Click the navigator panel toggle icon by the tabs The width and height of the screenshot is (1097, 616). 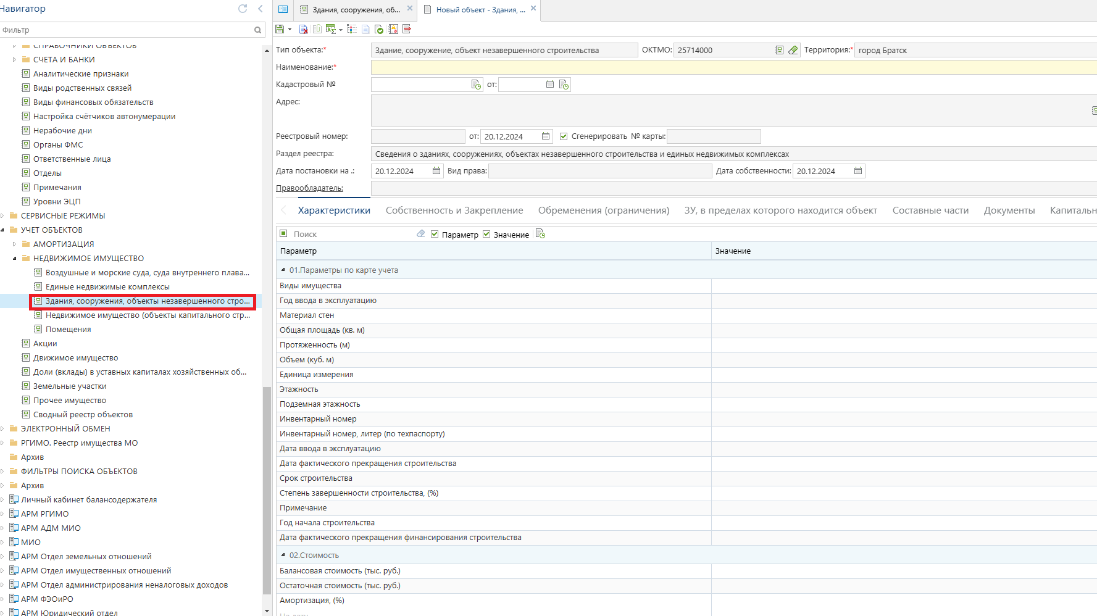(x=283, y=9)
